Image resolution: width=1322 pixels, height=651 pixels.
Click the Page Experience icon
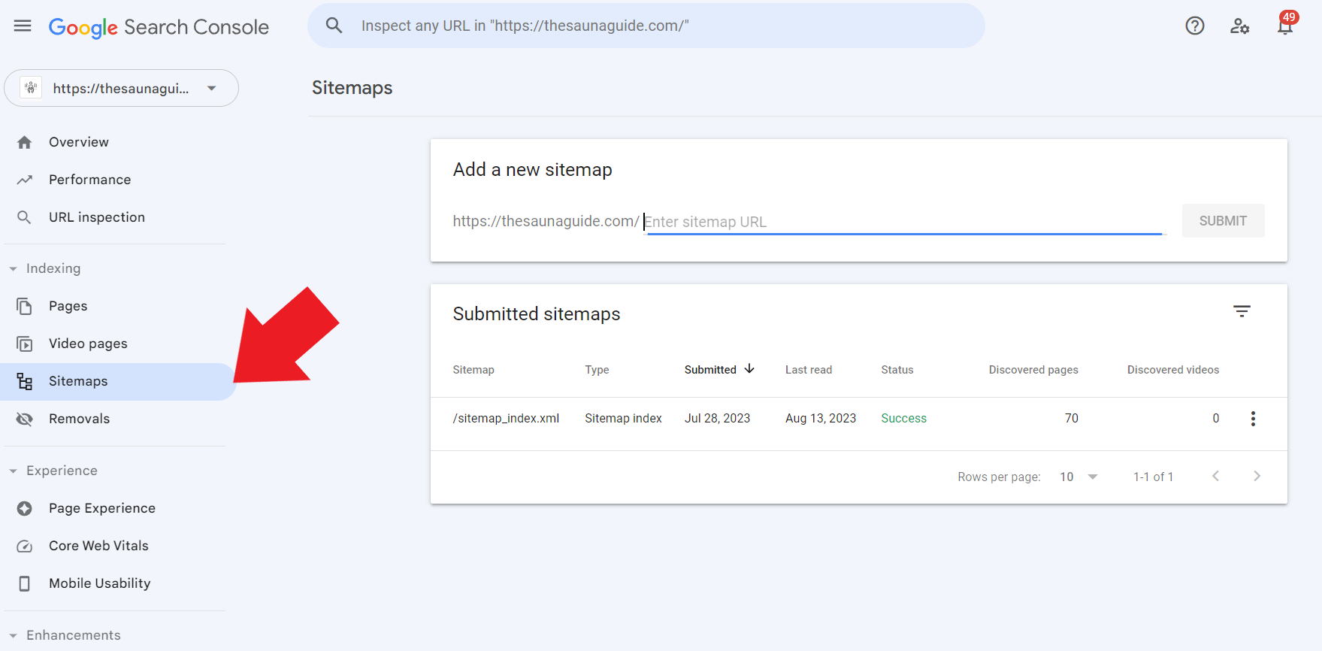tap(25, 508)
